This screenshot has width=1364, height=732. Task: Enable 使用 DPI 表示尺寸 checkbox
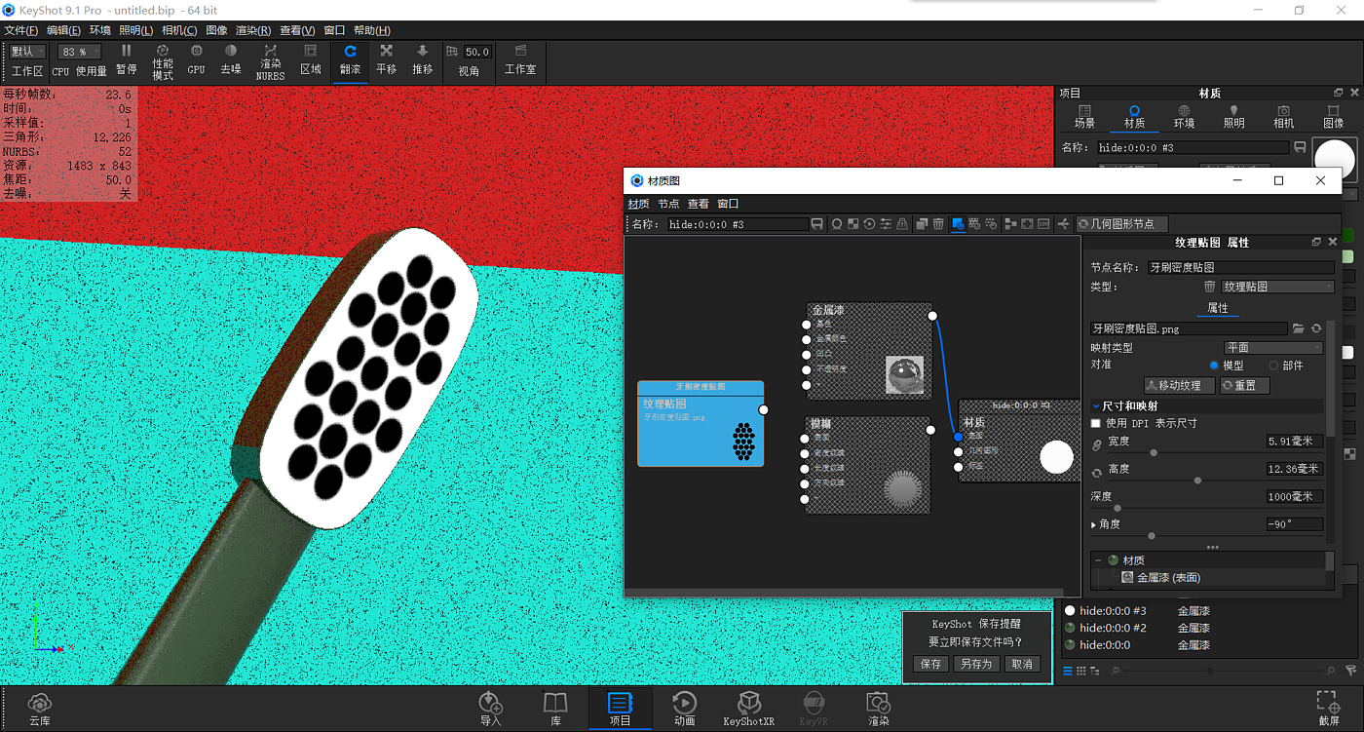[x=1096, y=424]
